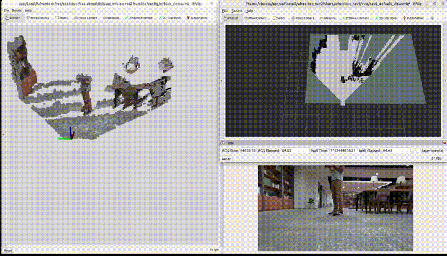Open Panels menu in left RViz window
This screenshot has height=256, width=447.
17,11
